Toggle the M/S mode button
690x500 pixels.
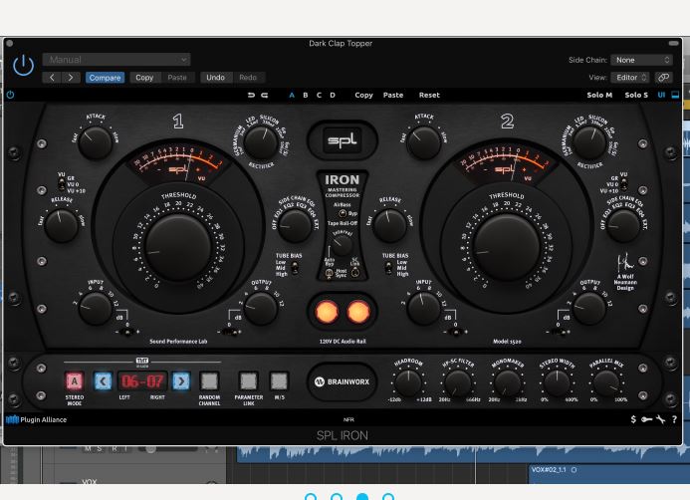tap(279, 380)
